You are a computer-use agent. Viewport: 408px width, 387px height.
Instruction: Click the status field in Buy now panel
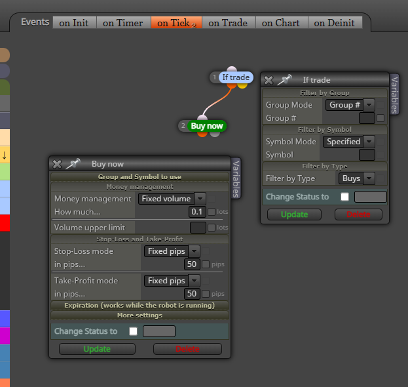pyautogui.click(x=159, y=331)
